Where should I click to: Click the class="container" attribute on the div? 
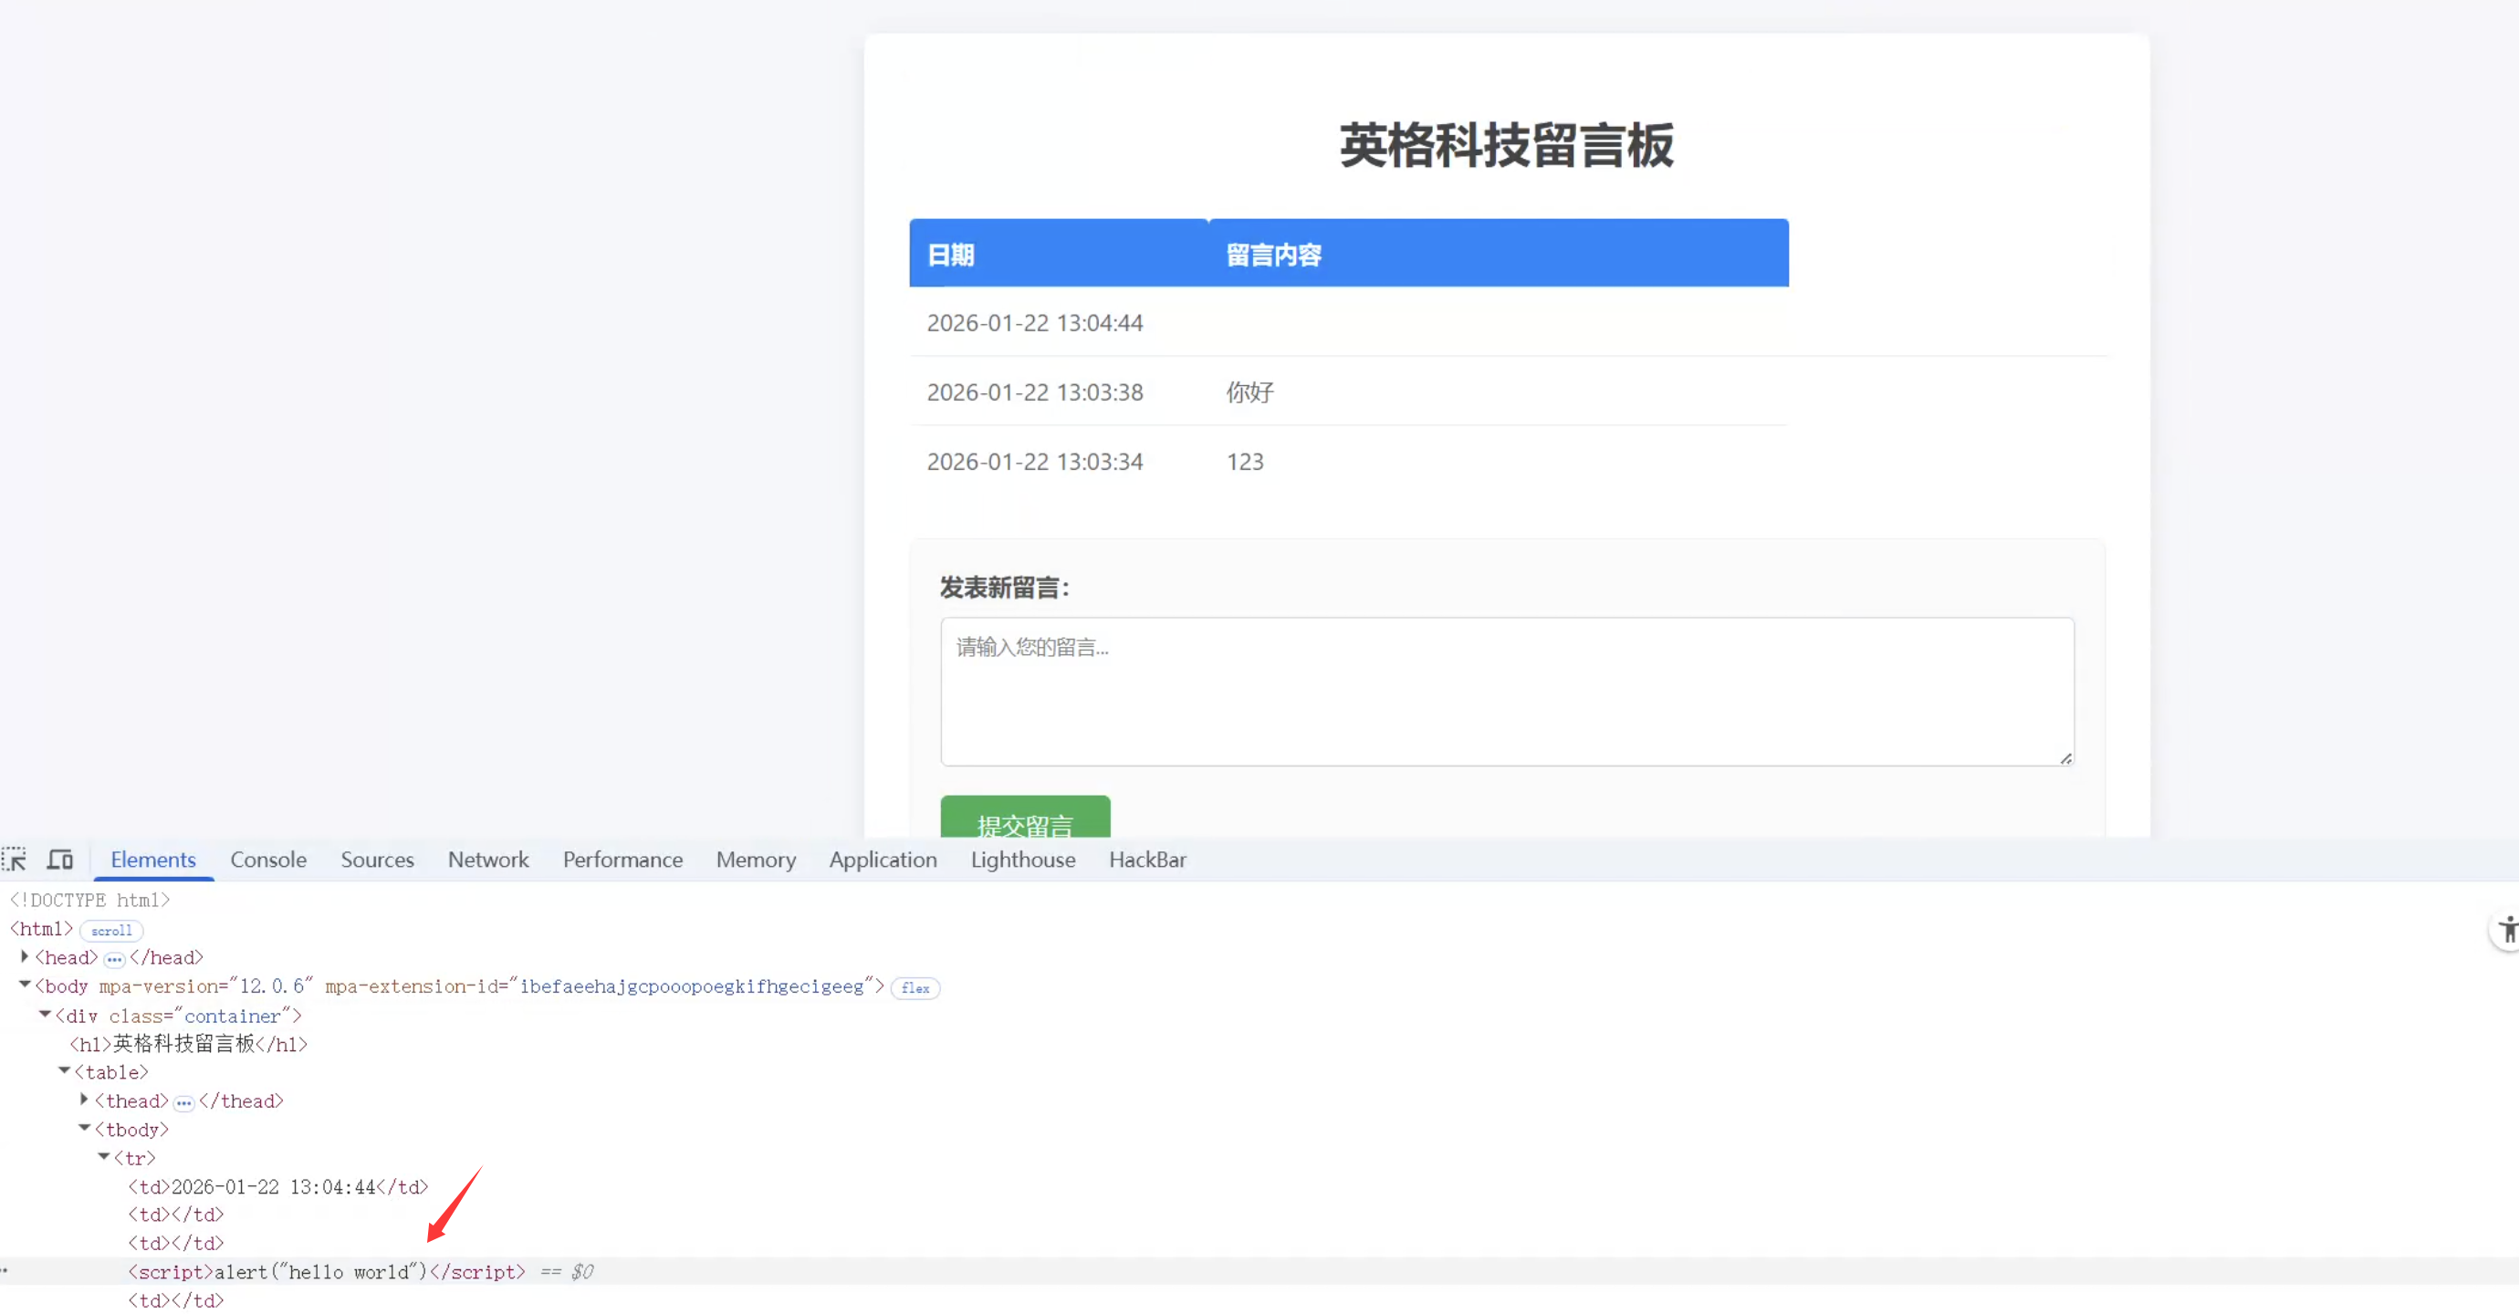tap(200, 1016)
